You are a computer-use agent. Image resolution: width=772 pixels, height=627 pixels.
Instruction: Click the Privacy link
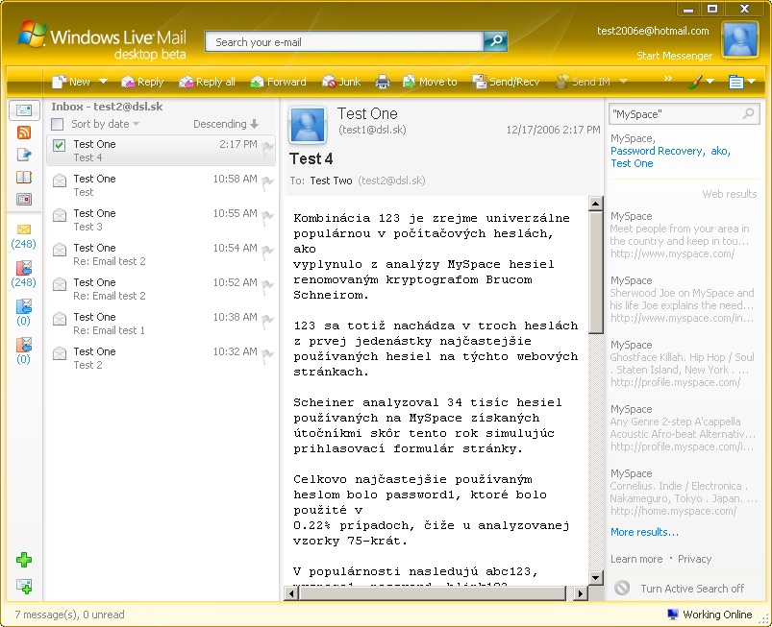[x=694, y=559]
